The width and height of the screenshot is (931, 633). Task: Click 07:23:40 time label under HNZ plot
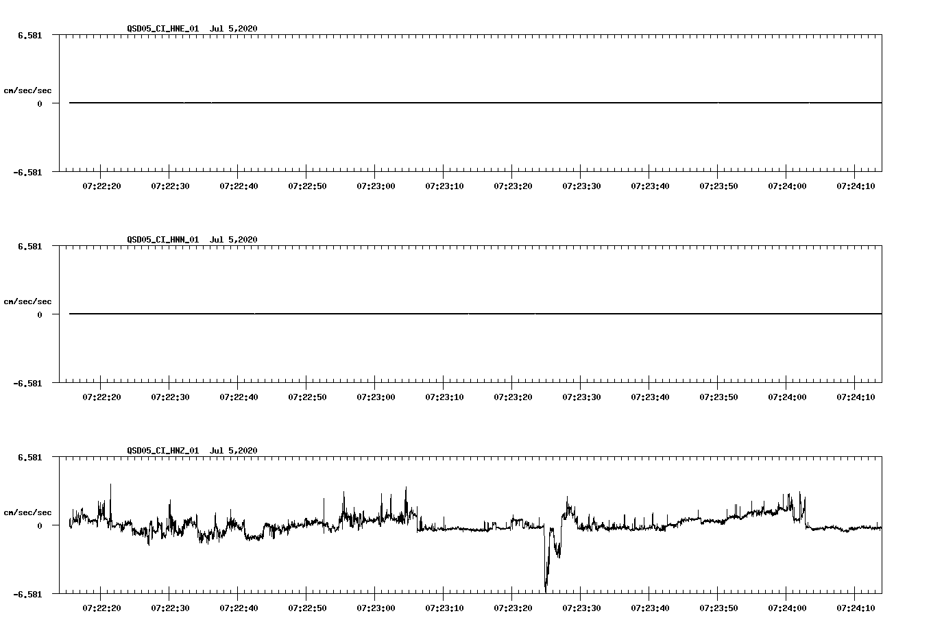coord(650,608)
